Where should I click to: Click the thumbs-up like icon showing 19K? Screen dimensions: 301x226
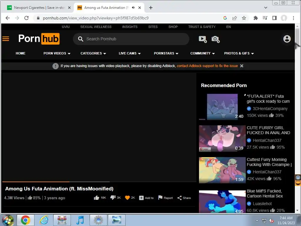[x=96, y=198]
